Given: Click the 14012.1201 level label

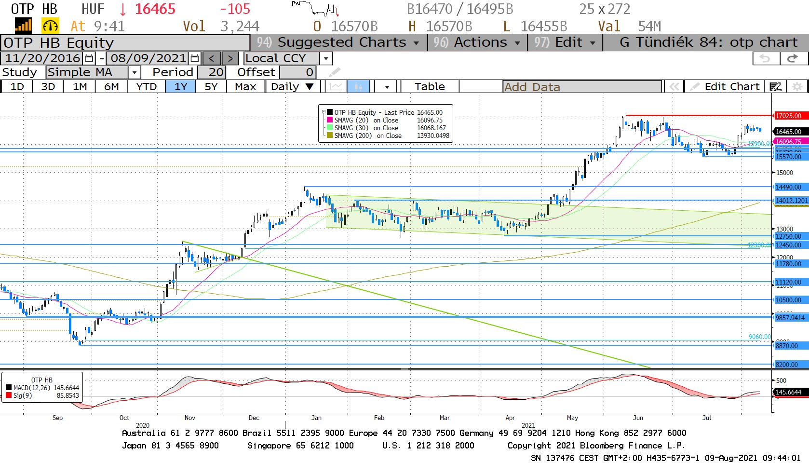Looking at the screenshot, I should pos(791,201).
